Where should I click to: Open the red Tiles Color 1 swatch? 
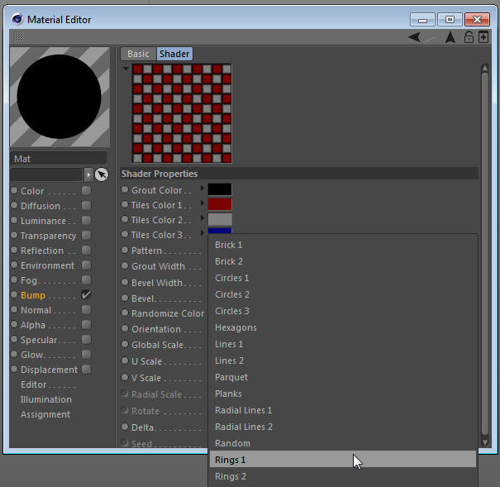(x=220, y=204)
